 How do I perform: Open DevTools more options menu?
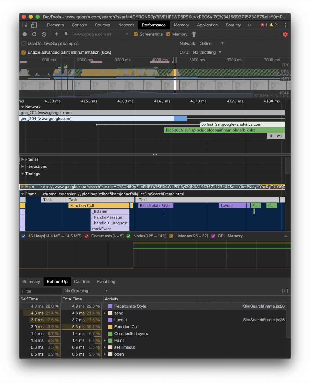pos(285,25)
